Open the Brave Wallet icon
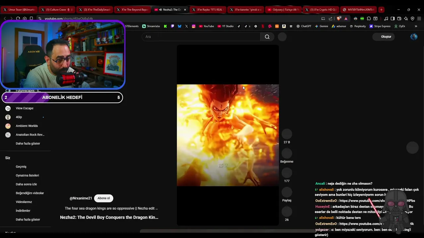This screenshot has width=424, height=238. pyautogui.click(x=399, y=19)
